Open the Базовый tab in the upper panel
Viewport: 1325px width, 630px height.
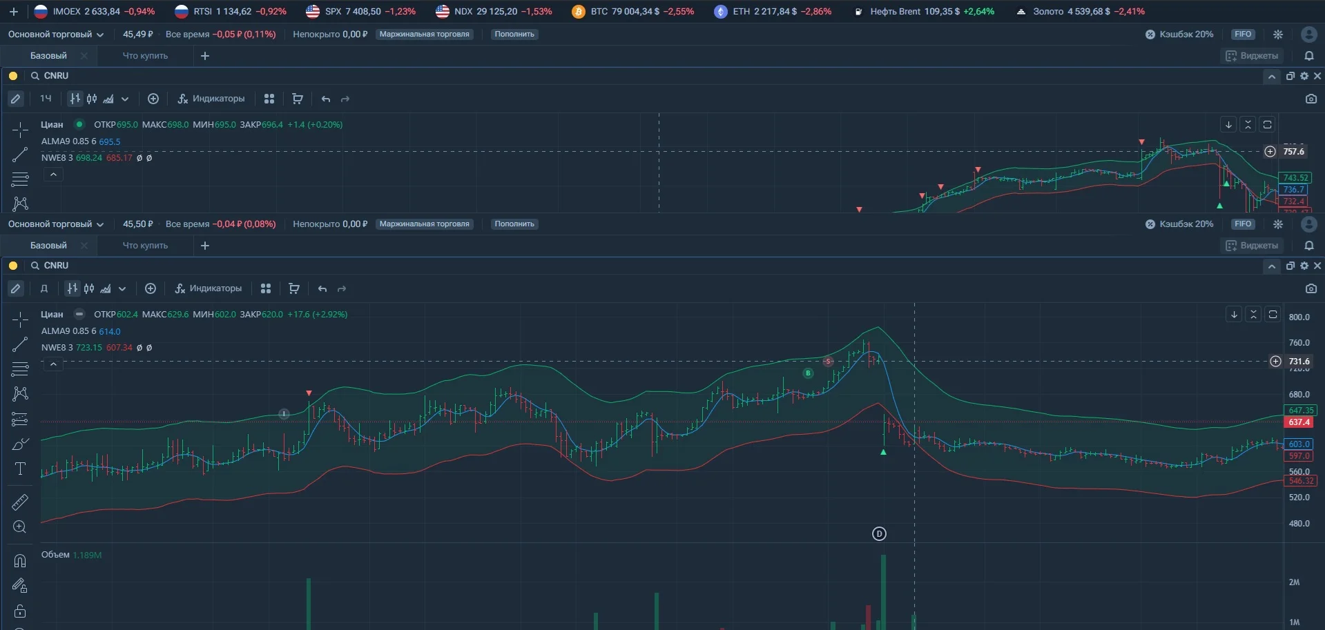pyautogui.click(x=48, y=55)
